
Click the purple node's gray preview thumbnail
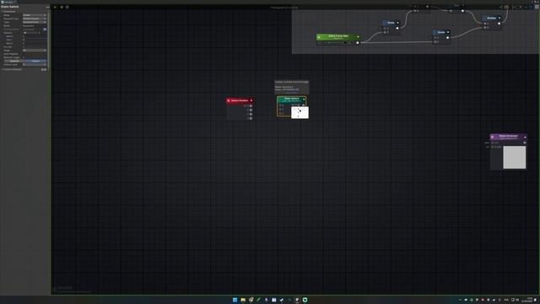tap(515, 158)
